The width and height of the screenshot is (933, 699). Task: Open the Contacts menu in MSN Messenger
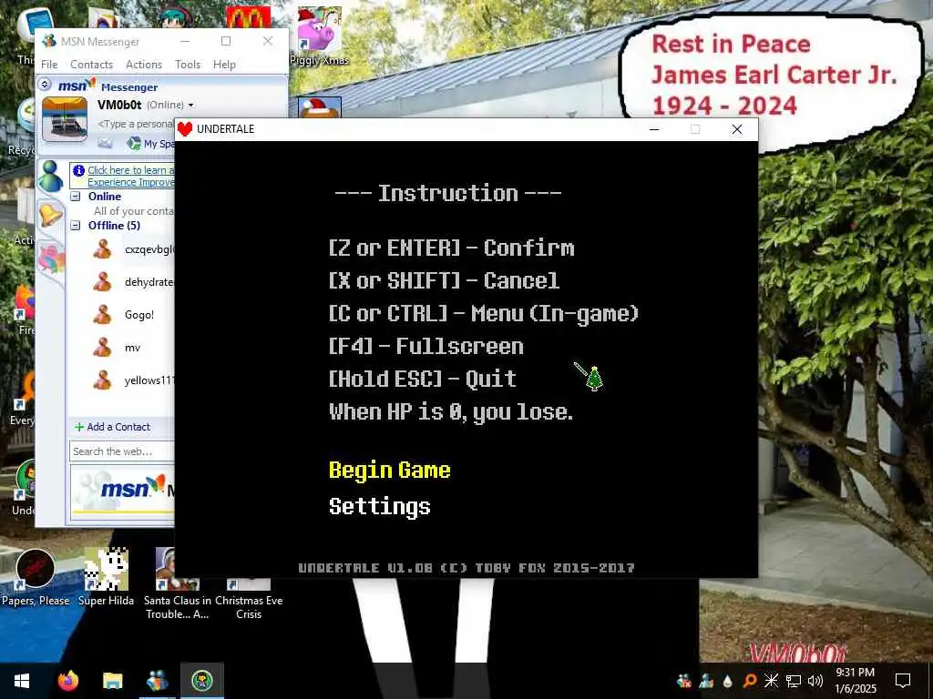point(92,65)
